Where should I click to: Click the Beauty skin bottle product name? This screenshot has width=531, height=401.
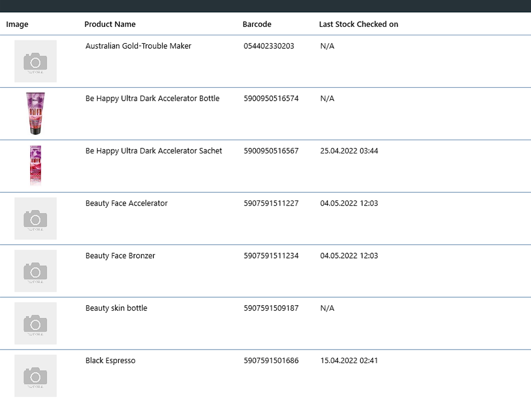tap(116, 308)
